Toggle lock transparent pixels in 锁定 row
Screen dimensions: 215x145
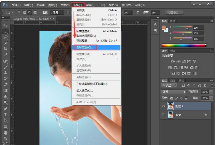click(x=172, y=98)
